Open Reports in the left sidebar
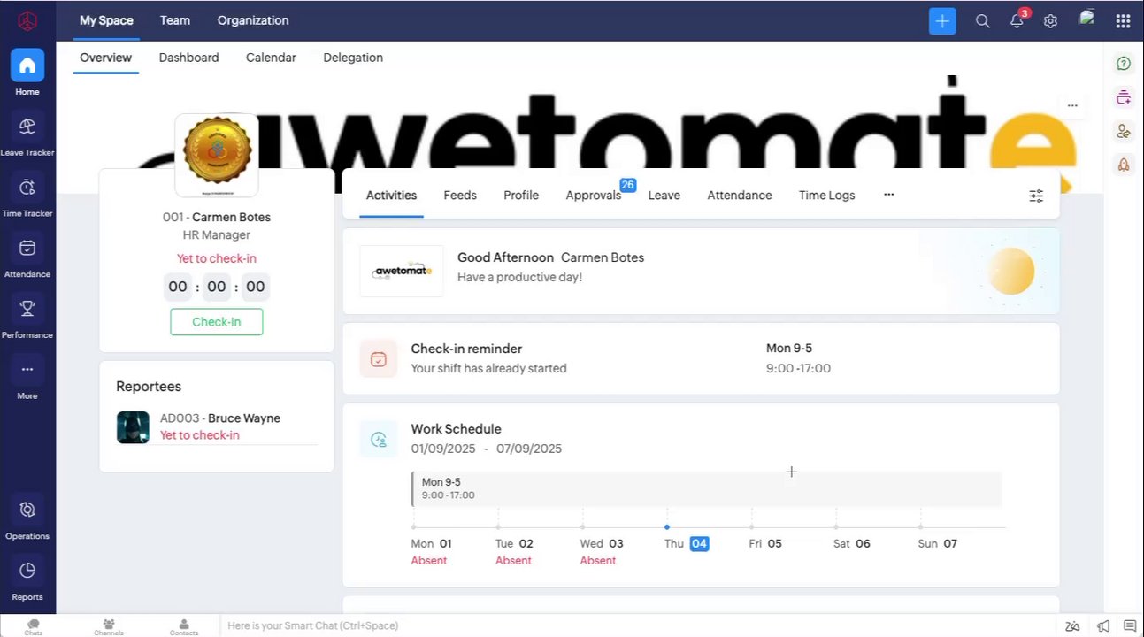 pyautogui.click(x=27, y=579)
